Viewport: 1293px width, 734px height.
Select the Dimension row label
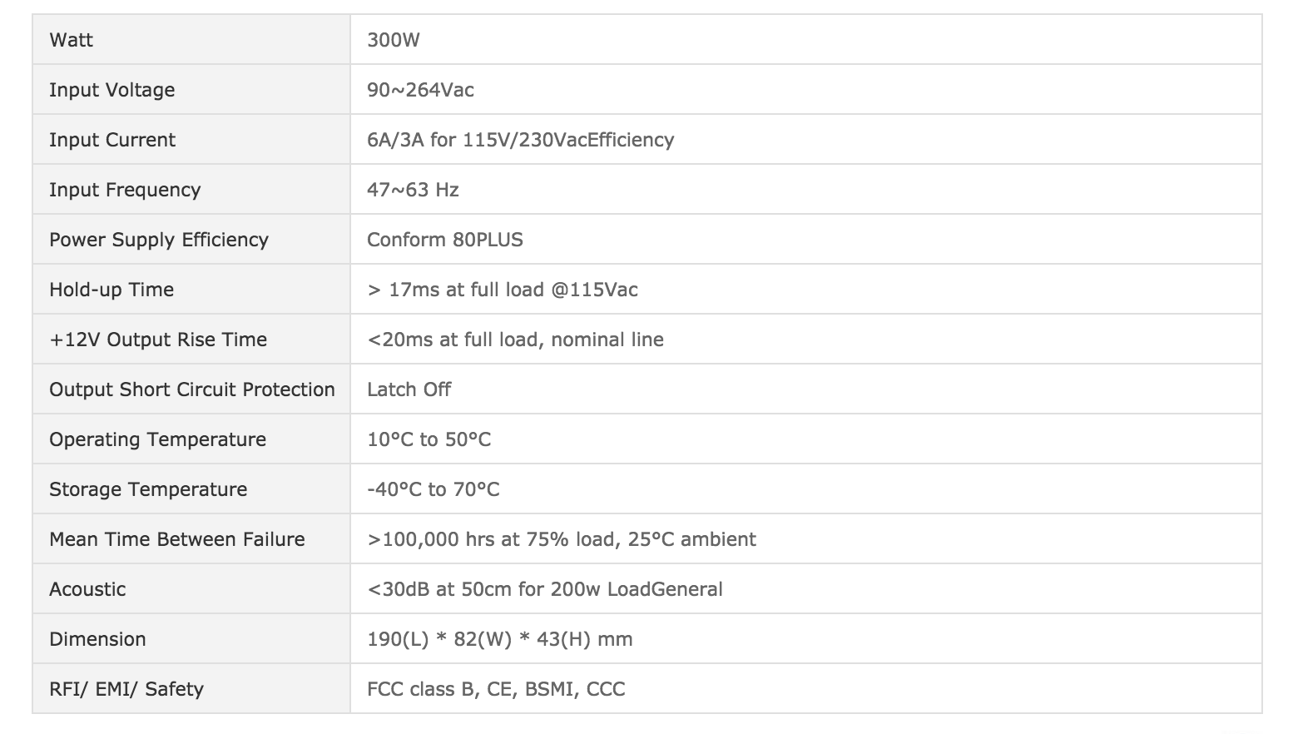coord(97,639)
